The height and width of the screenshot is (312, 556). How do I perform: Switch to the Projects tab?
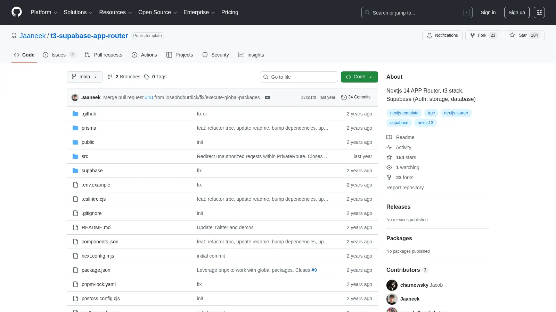(180, 55)
